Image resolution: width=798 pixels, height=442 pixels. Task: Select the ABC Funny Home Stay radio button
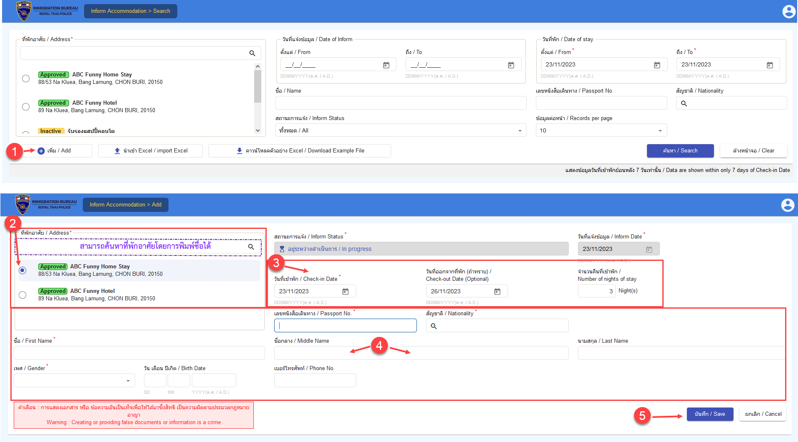tap(25, 78)
